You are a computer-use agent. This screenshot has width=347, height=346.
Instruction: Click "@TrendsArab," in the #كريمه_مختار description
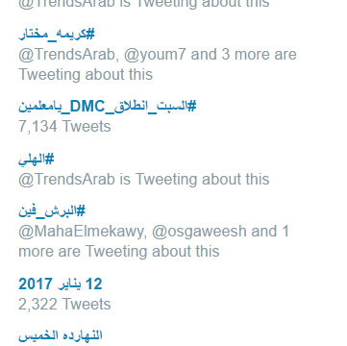pos(68,55)
